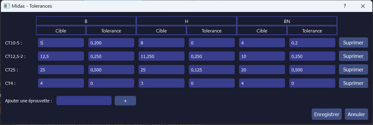373x125 pixels.
Task: Click Enregistrer to save tolerances
Action: tap(327, 114)
